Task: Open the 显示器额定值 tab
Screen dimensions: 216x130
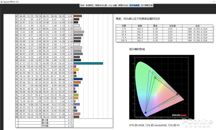Action: [147, 6]
